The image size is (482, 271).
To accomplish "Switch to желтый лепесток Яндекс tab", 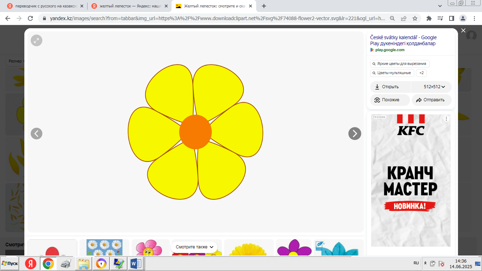I will click(129, 6).
